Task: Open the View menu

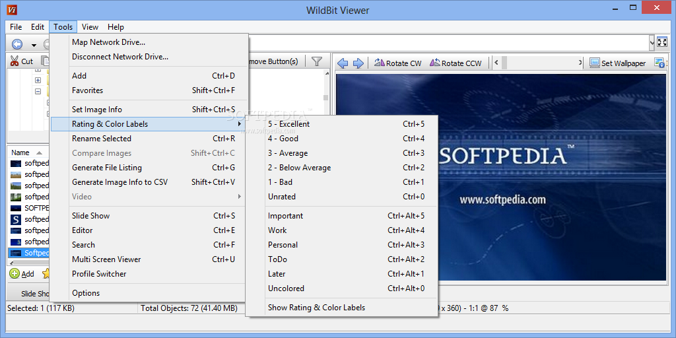Action: (x=90, y=26)
